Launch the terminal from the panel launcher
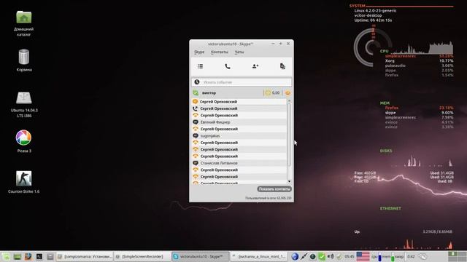This screenshot has height=262, width=467. click(39, 256)
